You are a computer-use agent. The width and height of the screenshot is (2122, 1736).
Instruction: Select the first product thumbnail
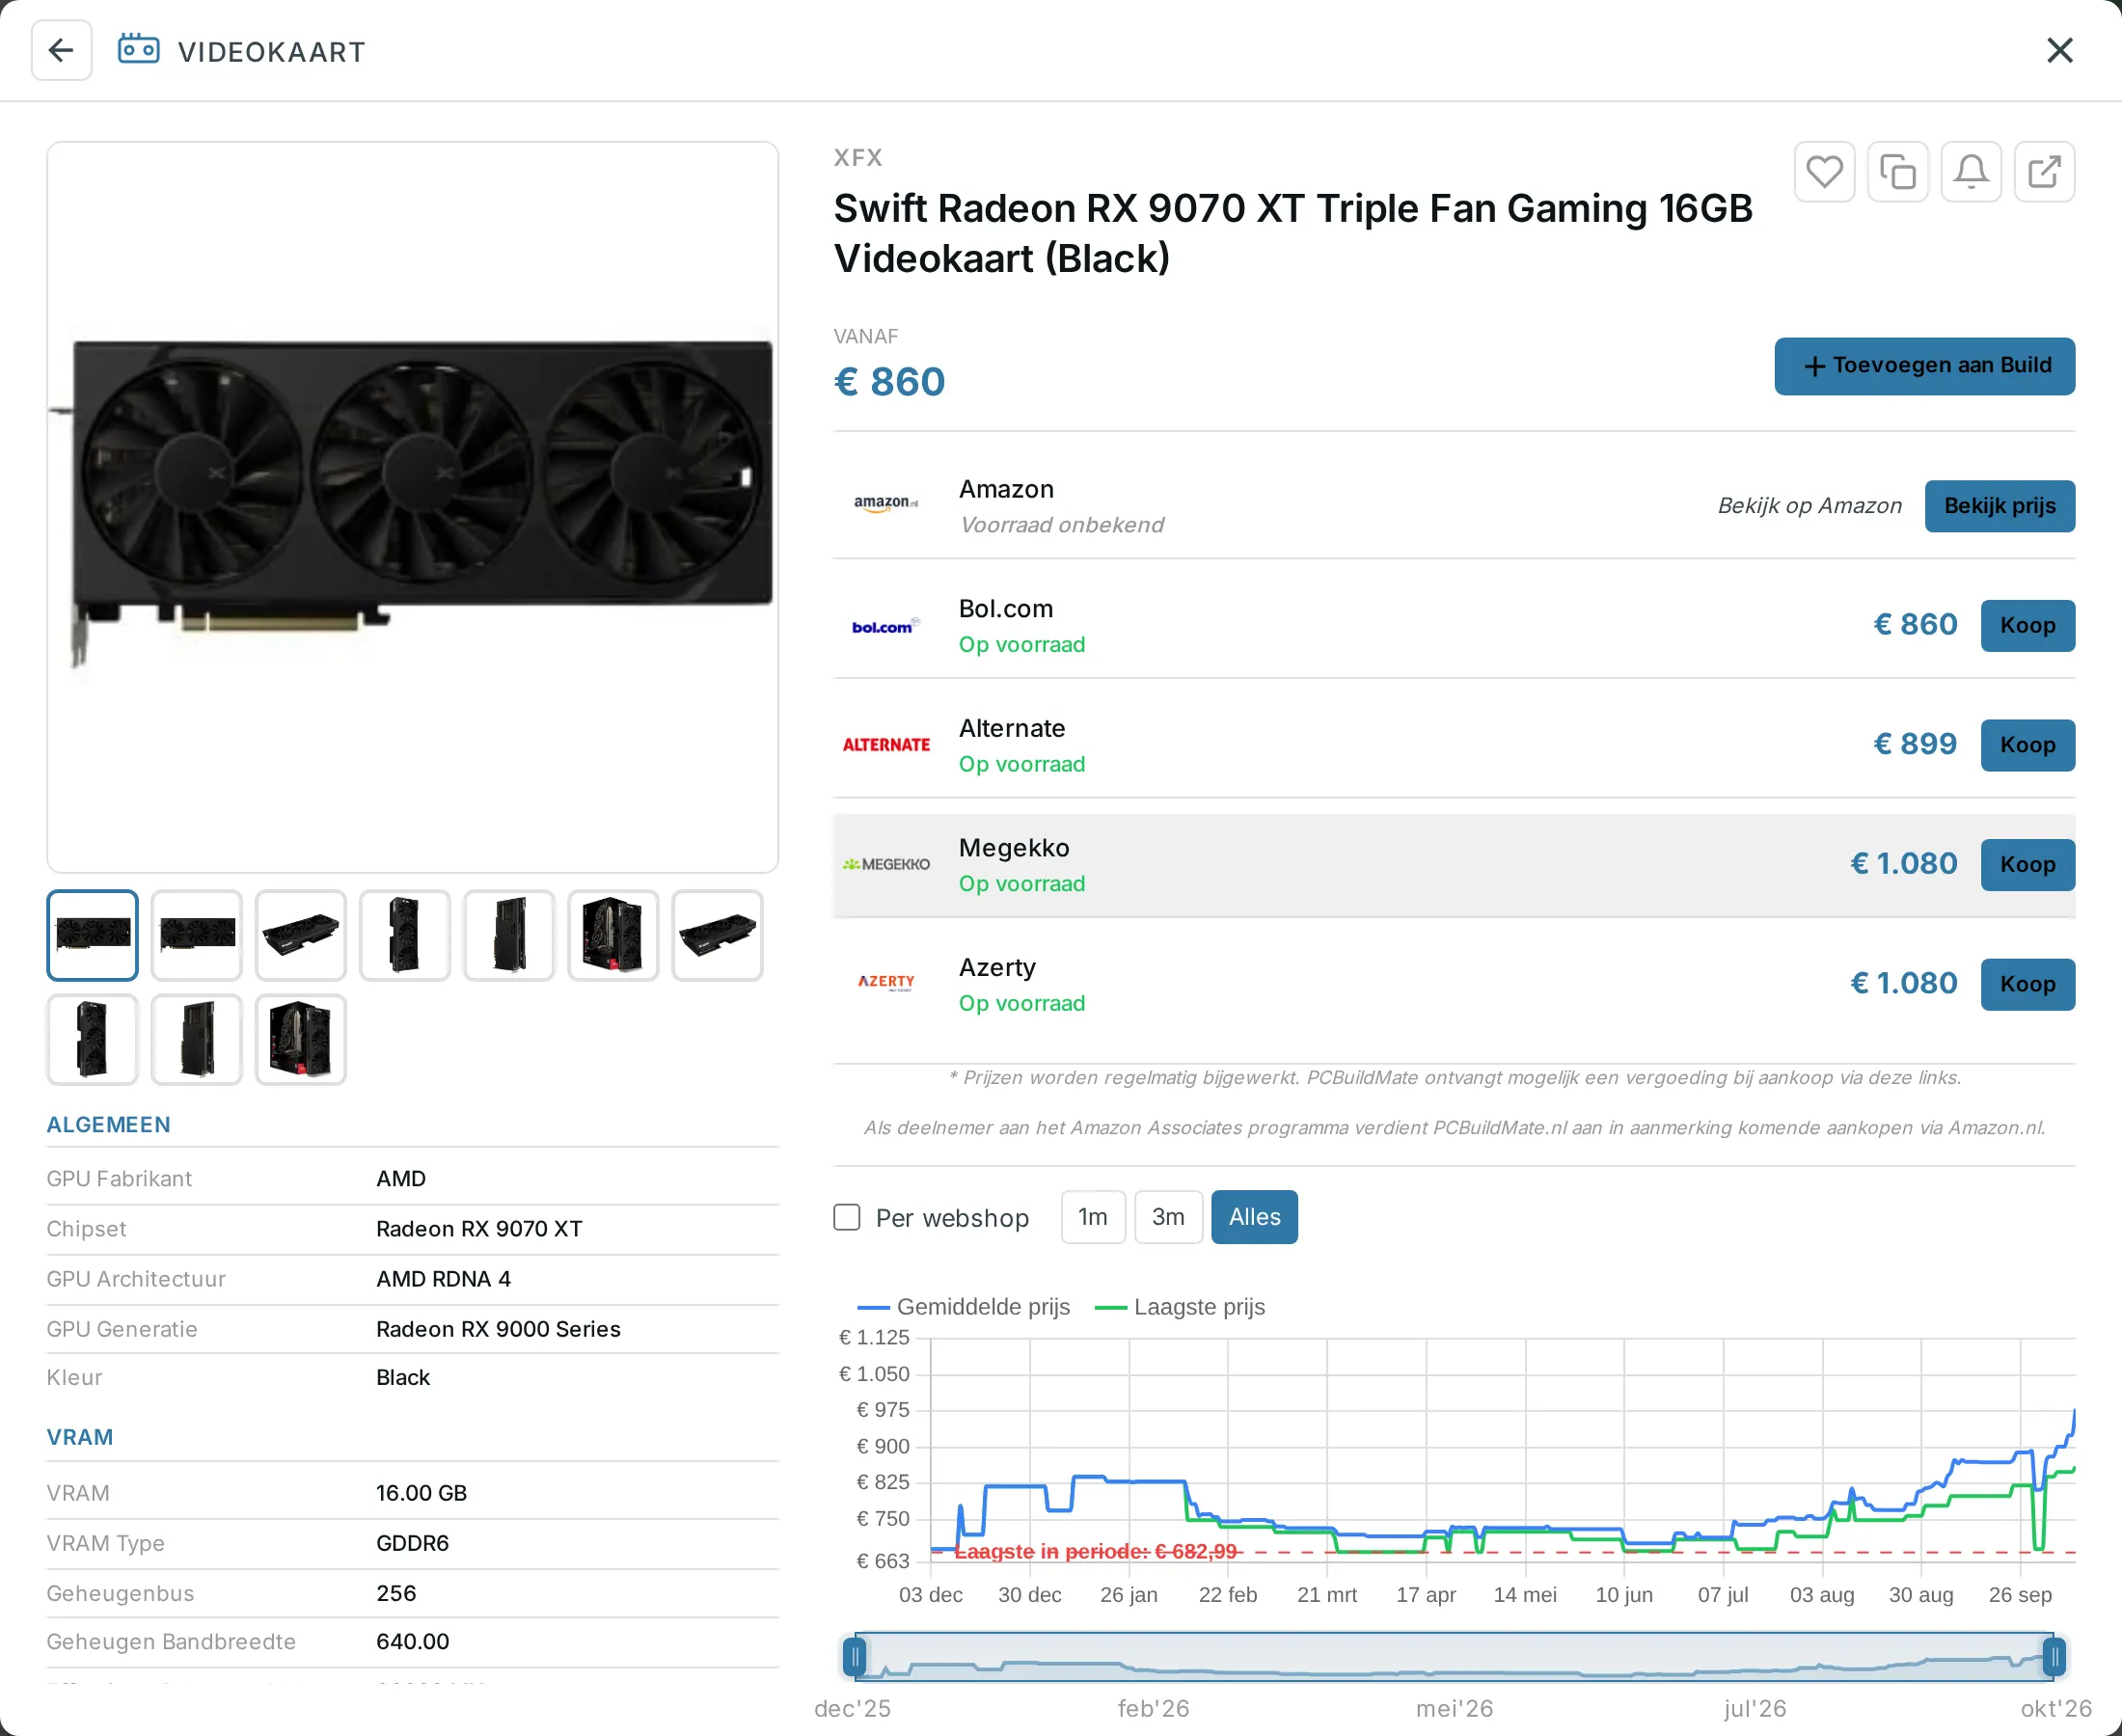coord(92,935)
